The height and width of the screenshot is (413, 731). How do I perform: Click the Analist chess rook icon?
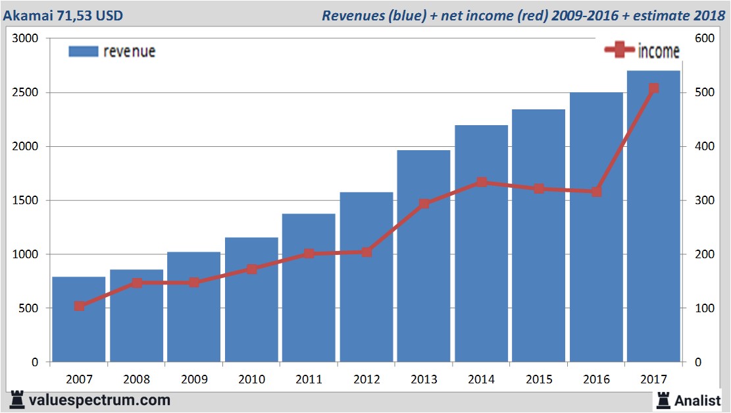(x=663, y=400)
